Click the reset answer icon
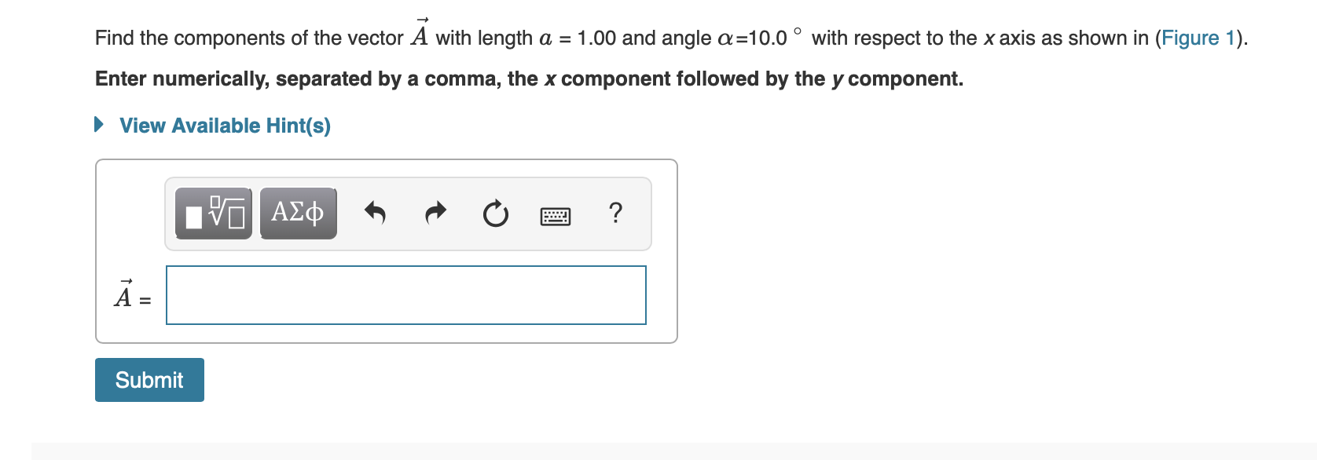The height and width of the screenshot is (460, 1317). click(493, 212)
